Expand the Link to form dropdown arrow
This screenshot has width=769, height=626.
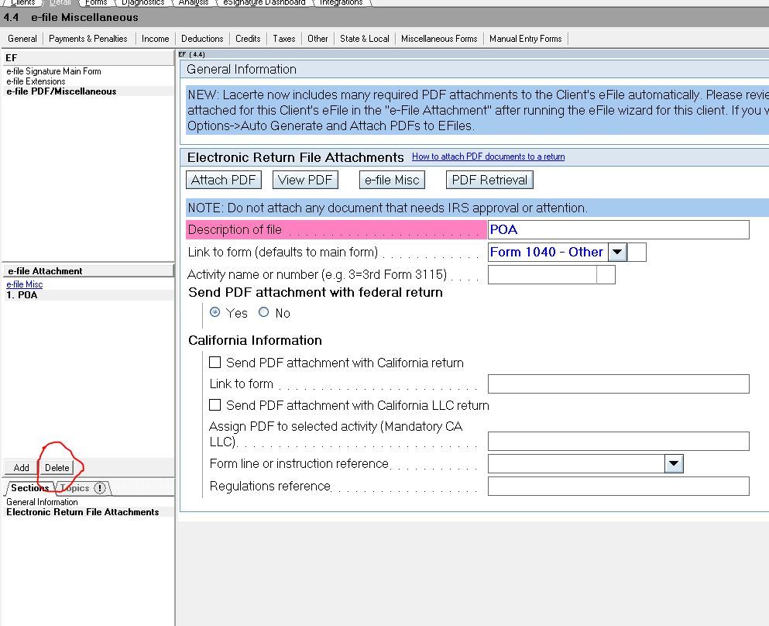coord(617,252)
